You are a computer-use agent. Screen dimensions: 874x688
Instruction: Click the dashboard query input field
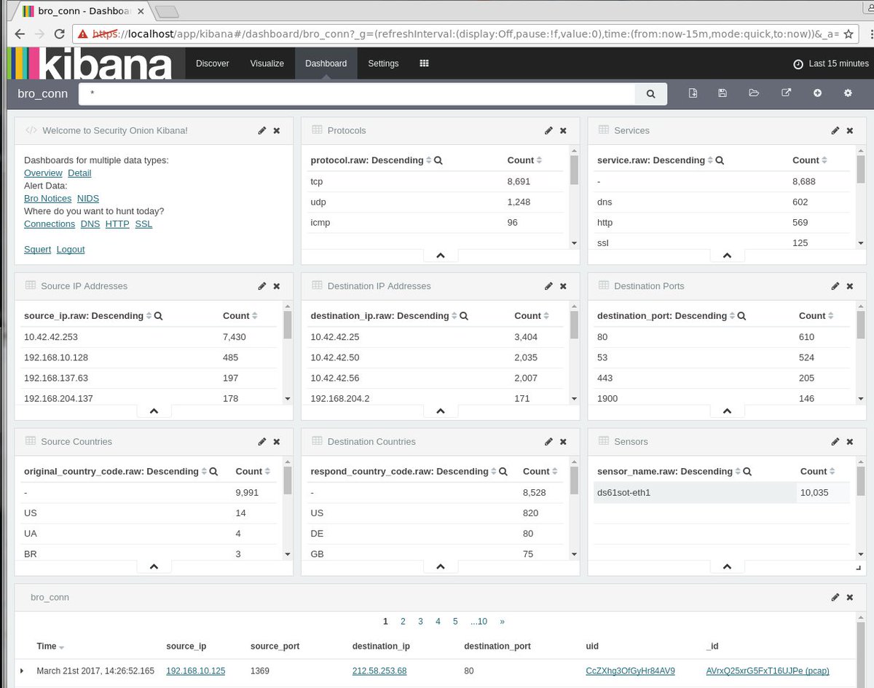(x=357, y=94)
